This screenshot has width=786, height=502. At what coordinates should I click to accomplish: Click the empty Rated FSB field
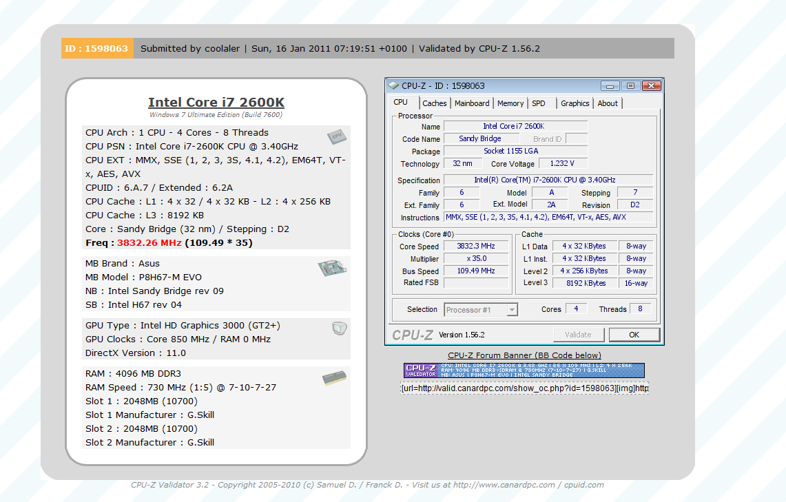[476, 283]
